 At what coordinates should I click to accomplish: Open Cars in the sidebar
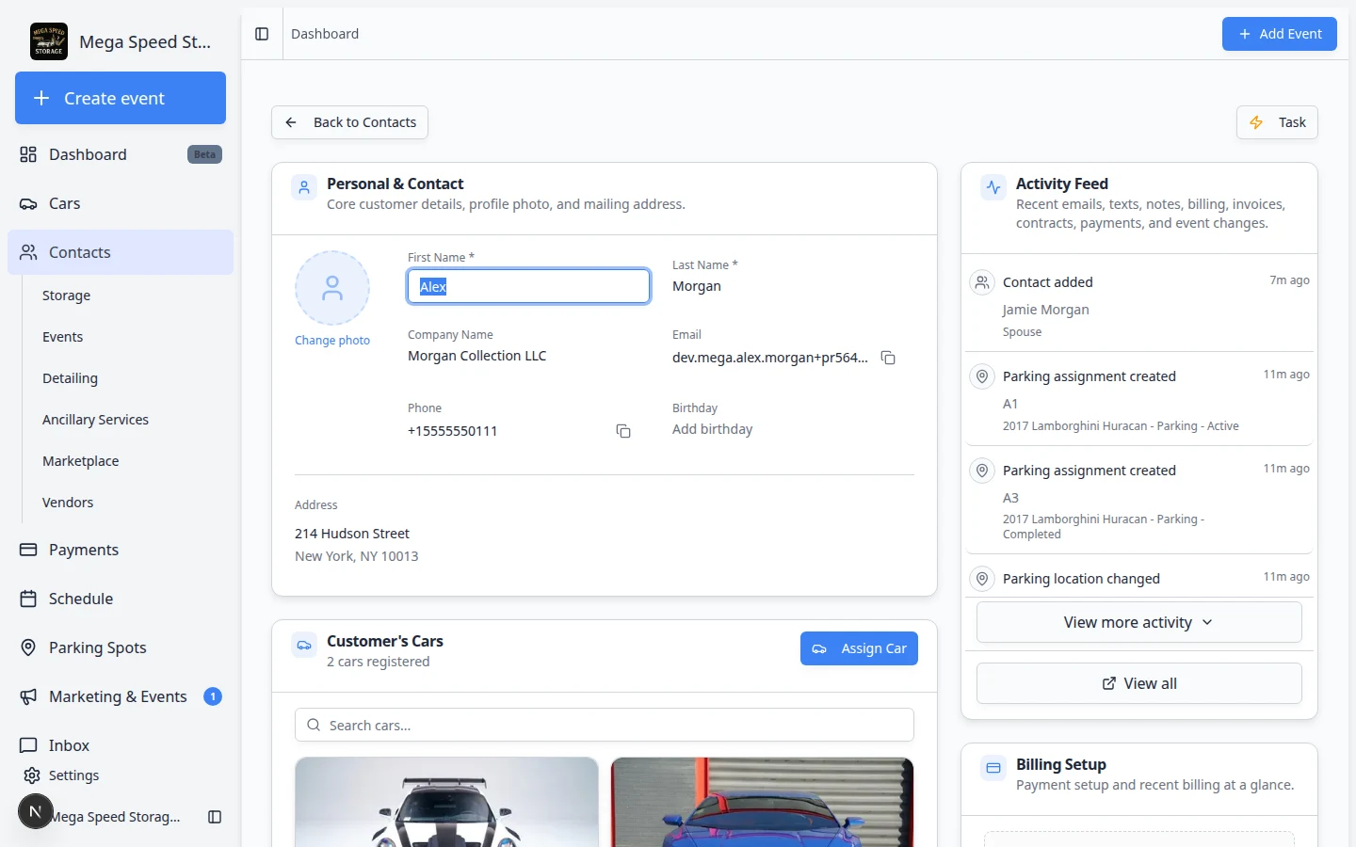[121, 203]
